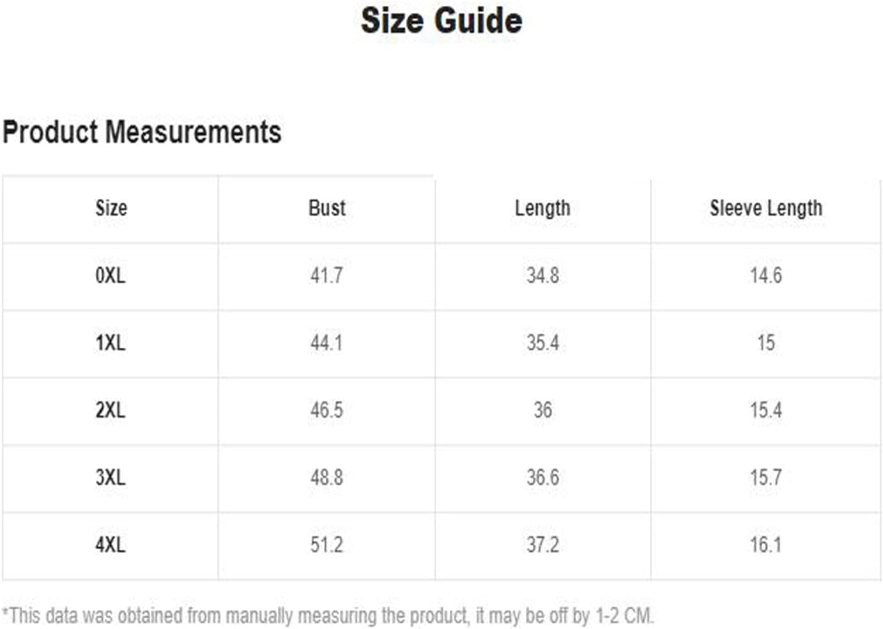
Task: Select the 44.1 bust measurement cell
Action: coord(326,343)
